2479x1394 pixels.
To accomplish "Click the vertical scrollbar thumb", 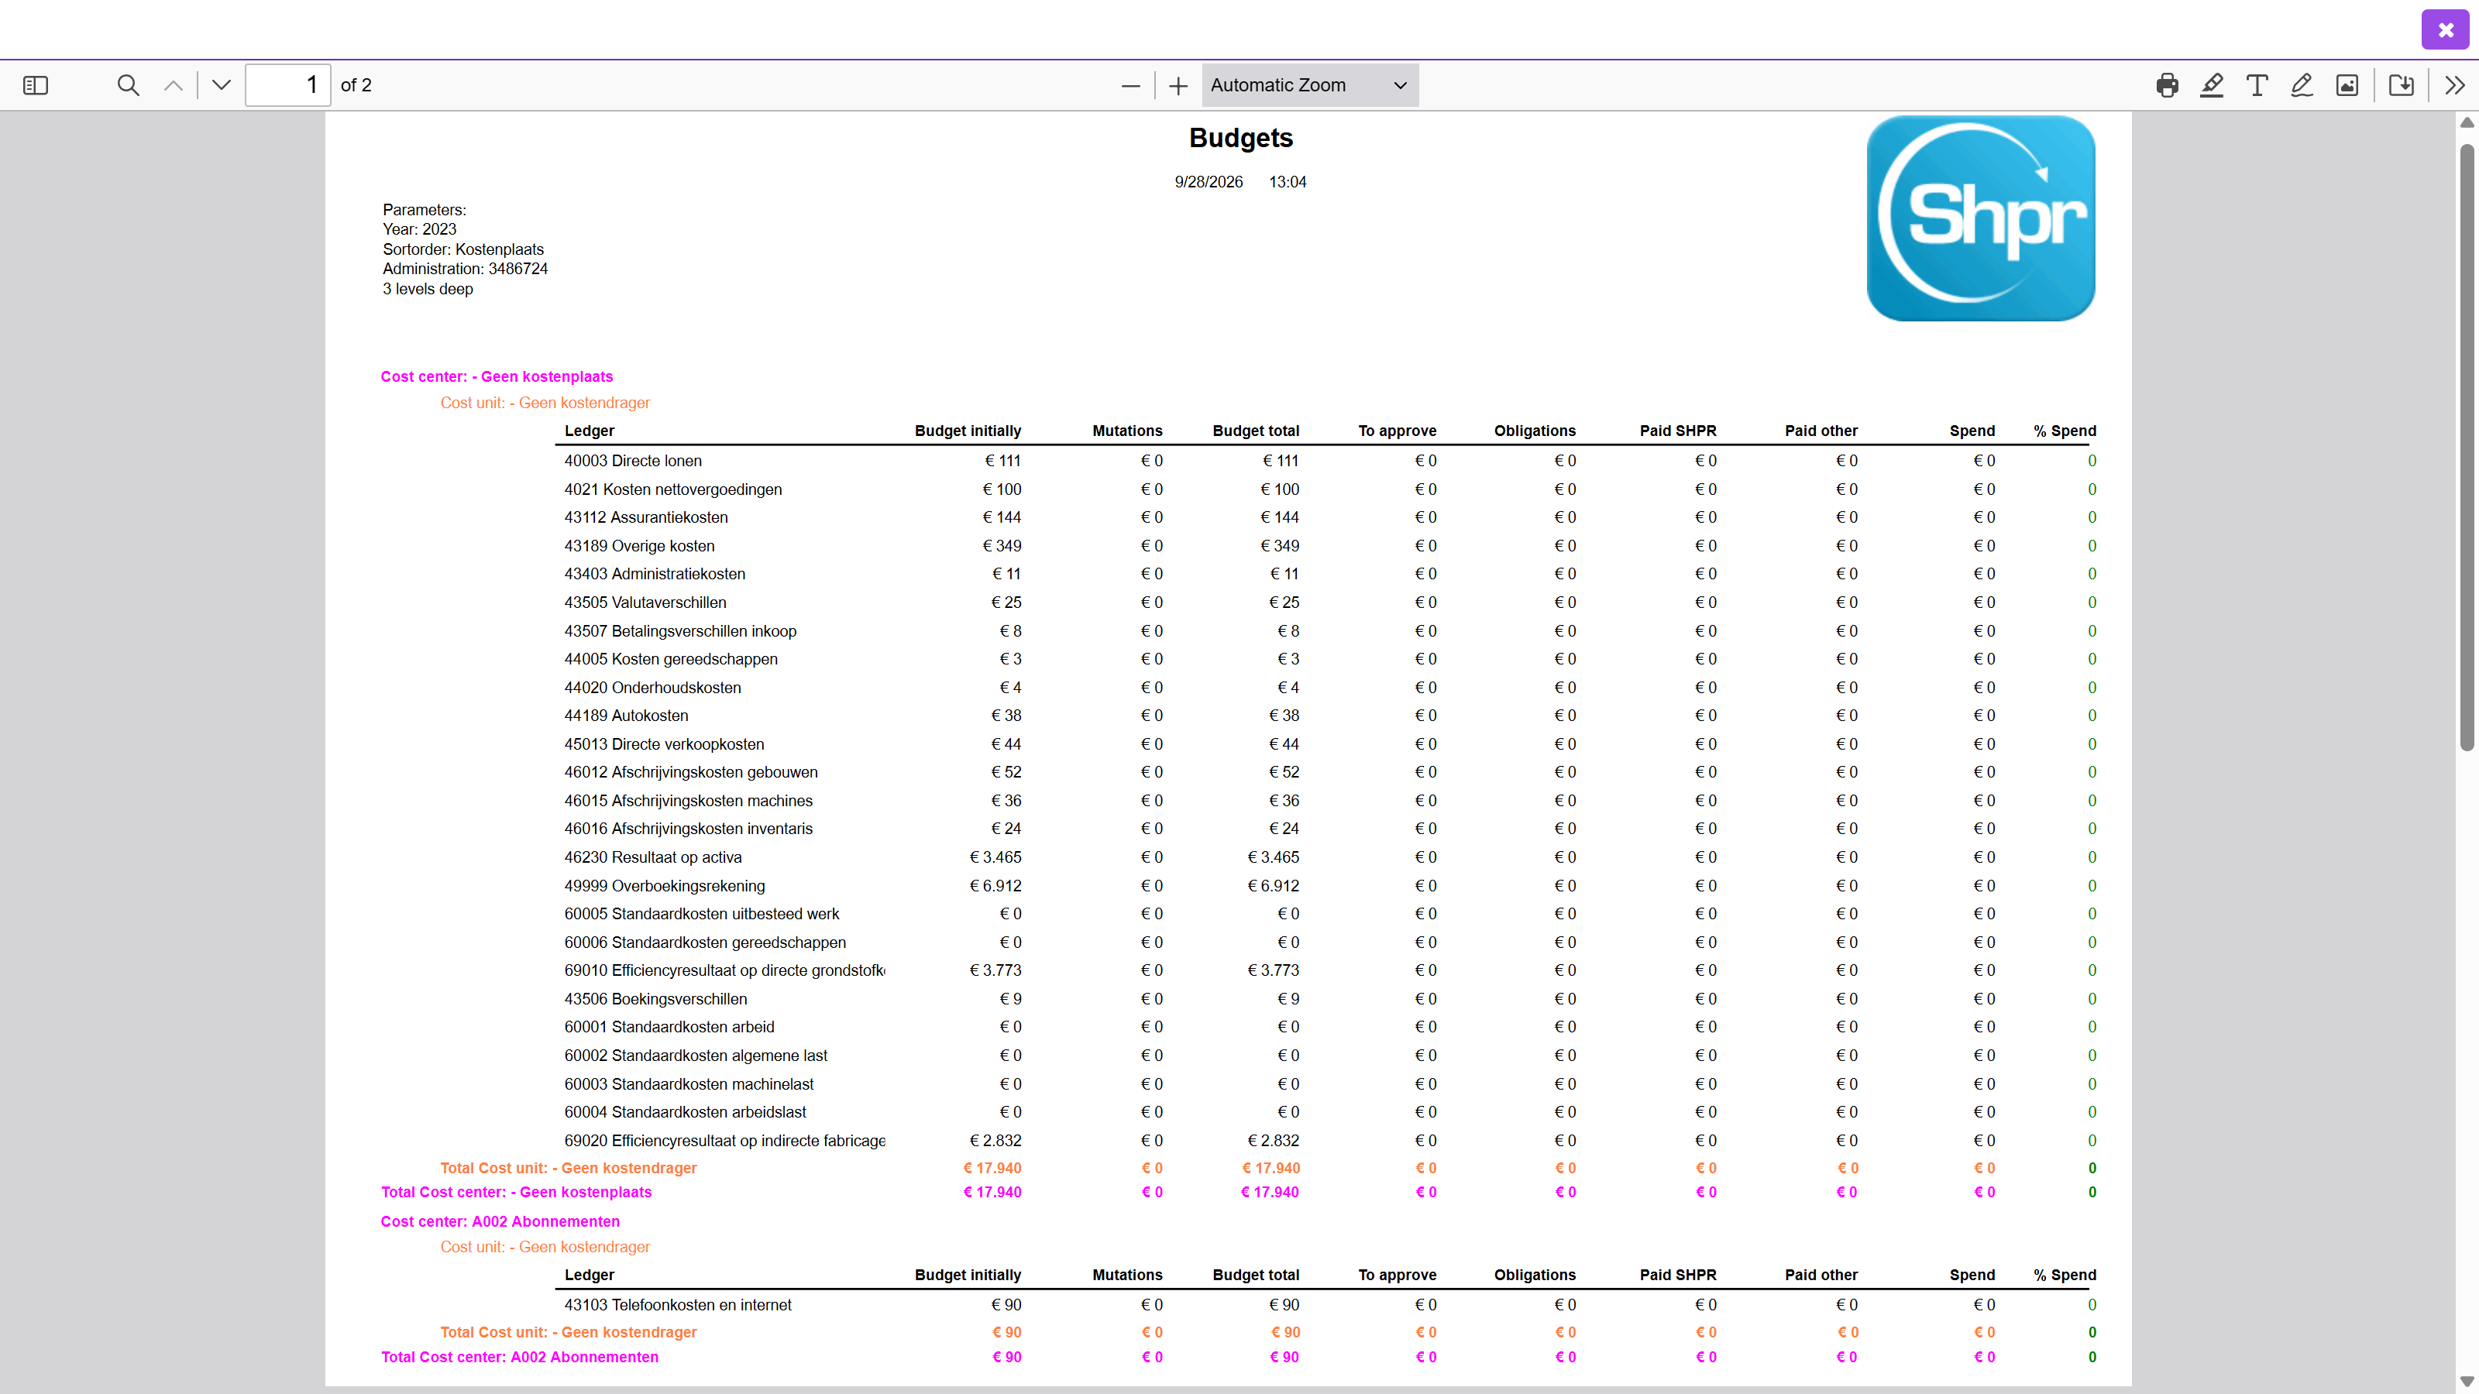I will click(x=2467, y=448).
